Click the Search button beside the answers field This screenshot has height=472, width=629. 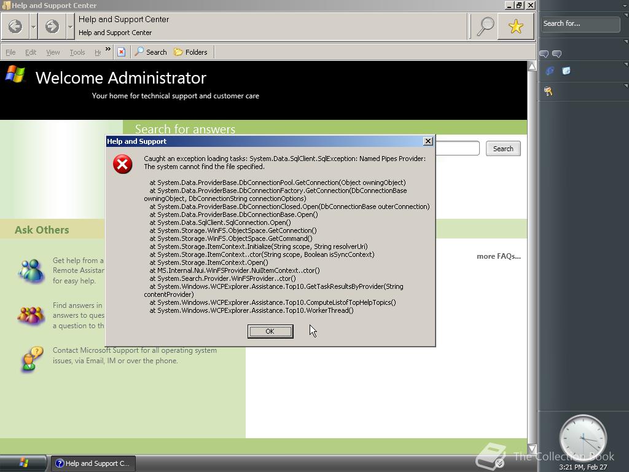coord(503,149)
